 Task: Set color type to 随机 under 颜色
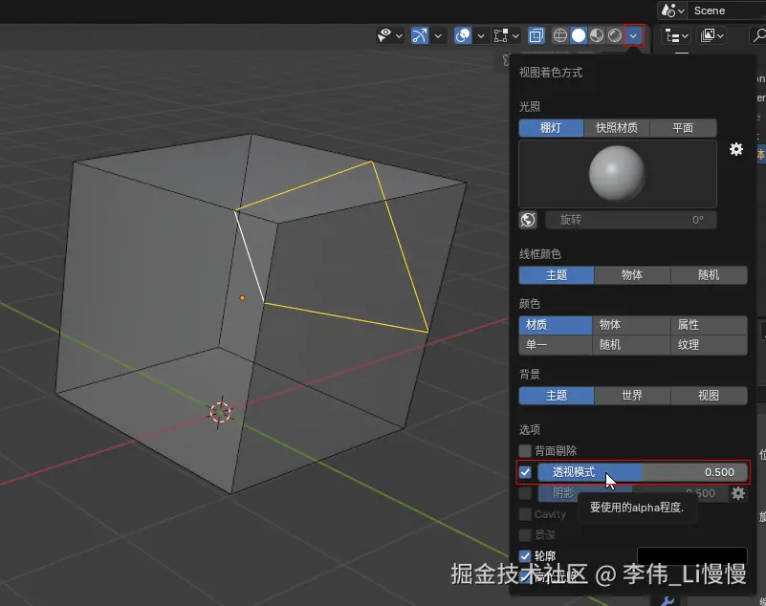[631, 345]
